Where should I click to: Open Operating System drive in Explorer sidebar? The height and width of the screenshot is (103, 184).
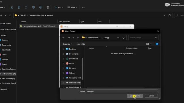[9, 69]
